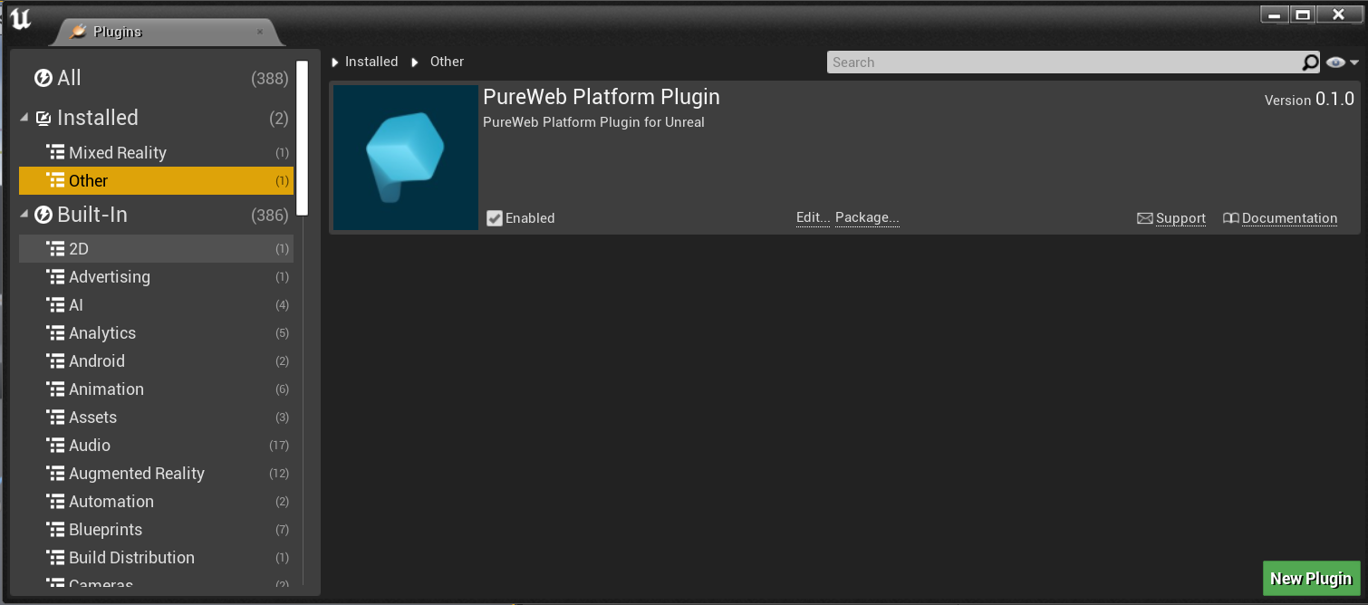
Task: Click the list icon beside Augmented Reality
Action: 55,473
